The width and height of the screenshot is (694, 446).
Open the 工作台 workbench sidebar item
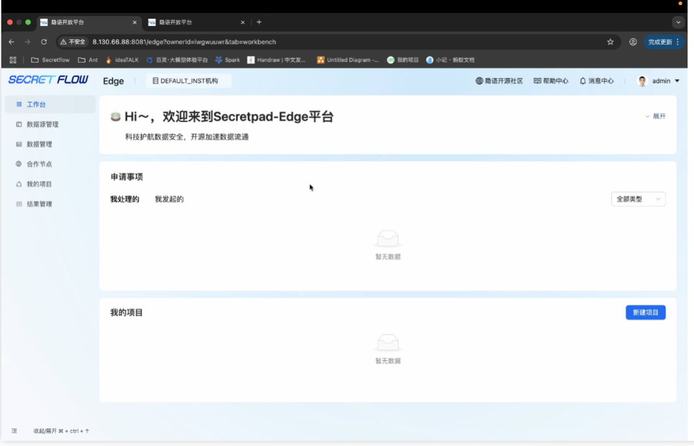(x=50, y=104)
